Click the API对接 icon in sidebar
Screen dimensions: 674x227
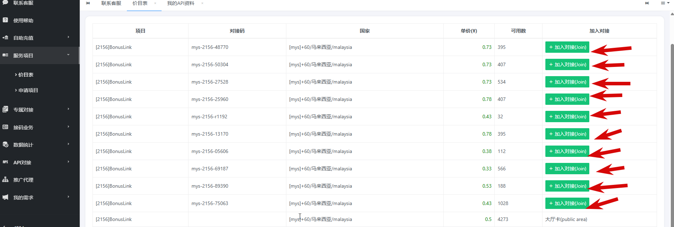coord(5,162)
